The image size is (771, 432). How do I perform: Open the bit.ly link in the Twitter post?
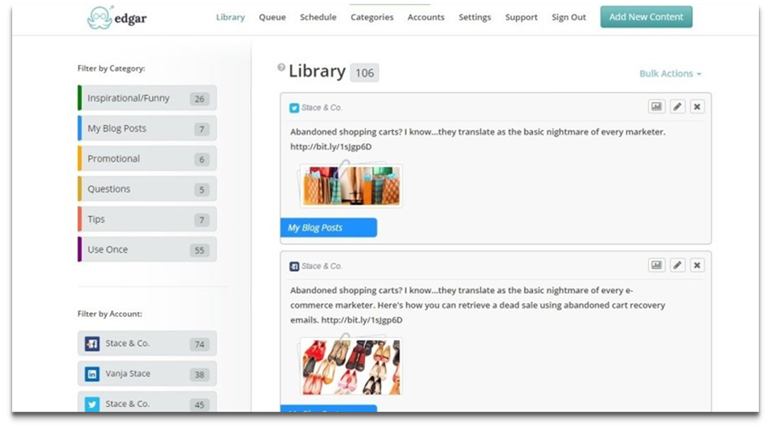(x=331, y=146)
